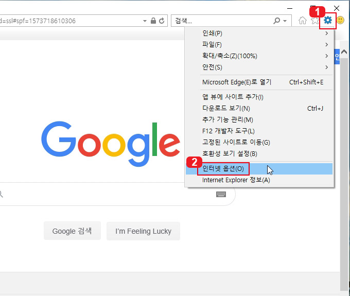Viewport: 350px width, 296px height.
Task: Select Internet Explorer 정보(A)
Action: (259, 180)
